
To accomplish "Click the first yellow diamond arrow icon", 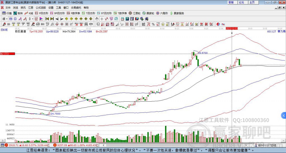I will pyautogui.click(x=66, y=19).
